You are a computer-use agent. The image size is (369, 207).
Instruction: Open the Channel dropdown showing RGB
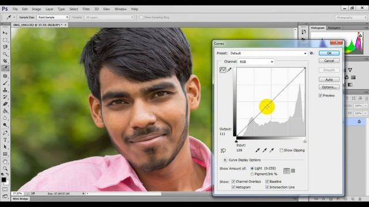pyautogui.click(x=256, y=62)
